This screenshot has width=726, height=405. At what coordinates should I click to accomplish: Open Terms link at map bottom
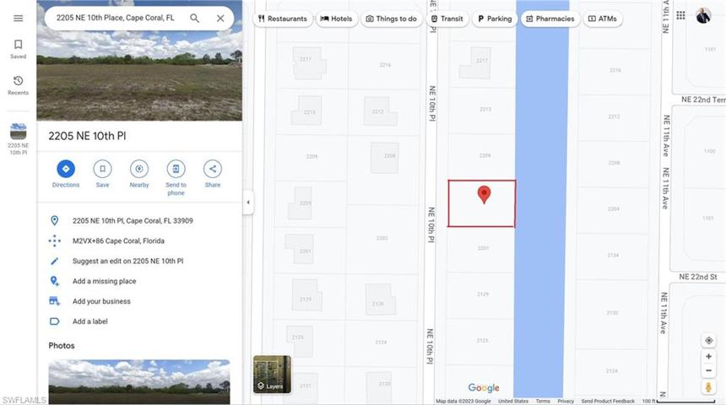click(x=543, y=402)
